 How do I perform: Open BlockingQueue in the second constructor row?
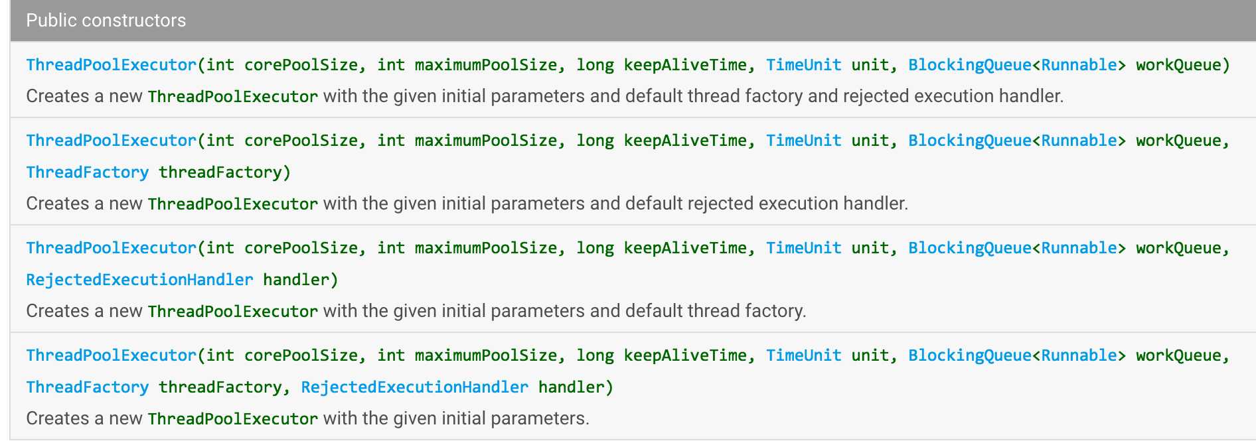point(969,141)
